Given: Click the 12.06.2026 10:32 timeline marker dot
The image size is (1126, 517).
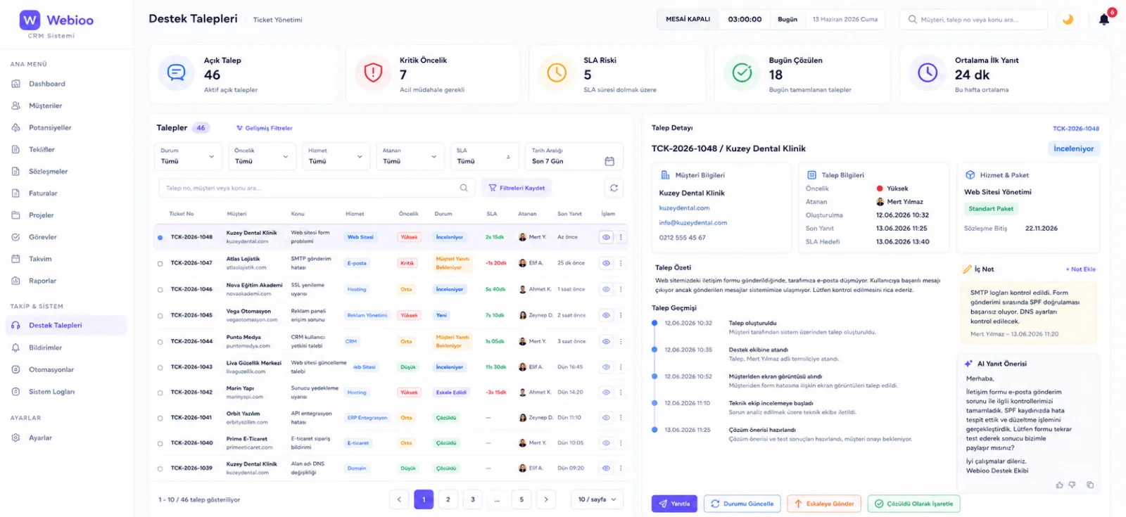Looking at the screenshot, I should [654, 324].
